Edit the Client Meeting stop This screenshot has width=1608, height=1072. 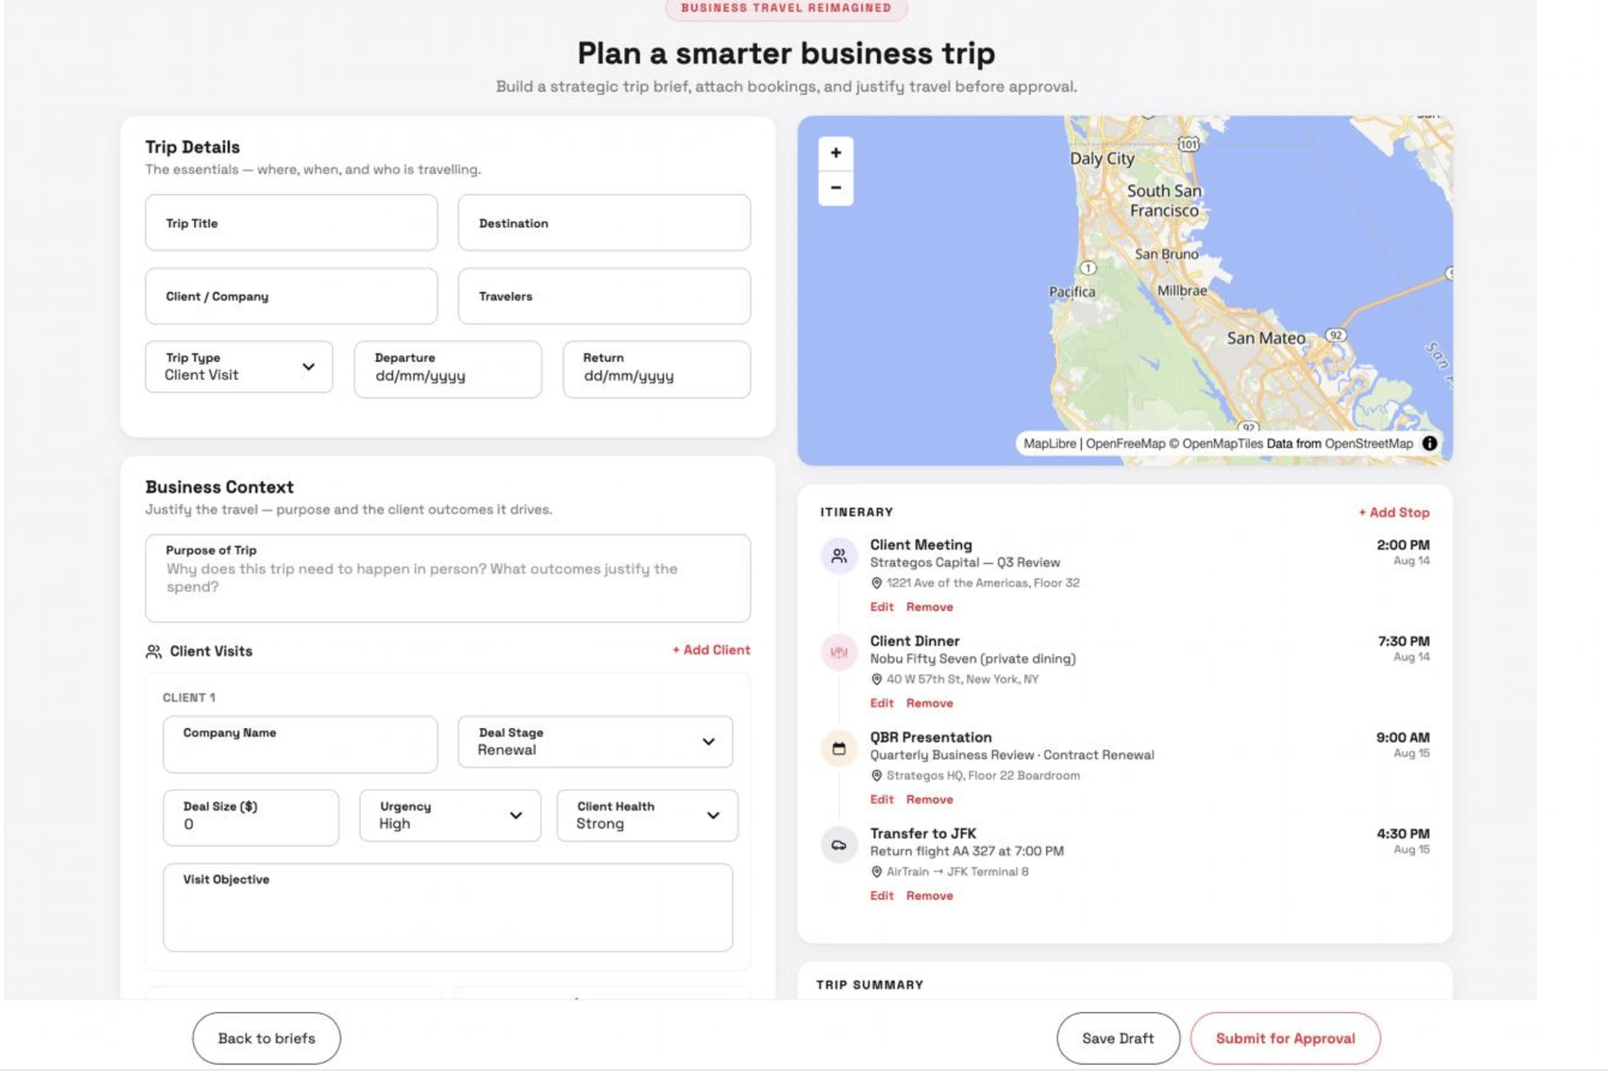881,607
